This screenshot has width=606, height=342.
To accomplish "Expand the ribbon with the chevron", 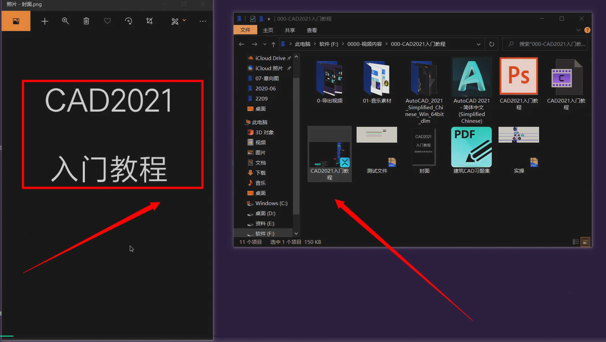I will (x=578, y=30).
